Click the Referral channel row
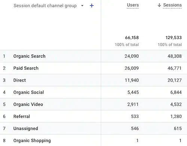Viewport: 187px width, 146px height. click(x=93, y=116)
